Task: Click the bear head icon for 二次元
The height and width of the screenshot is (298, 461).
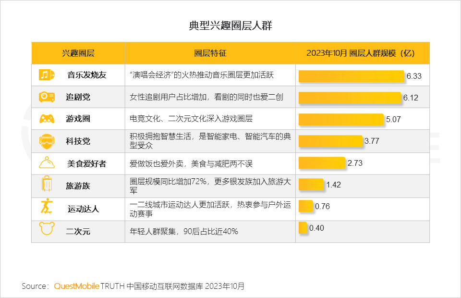Action: pyautogui.click(x=47, y=229)
